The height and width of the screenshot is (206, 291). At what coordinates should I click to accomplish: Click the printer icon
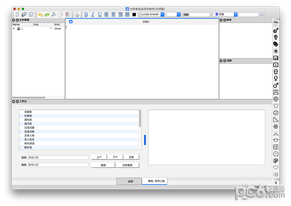click(x=77, y=15)
